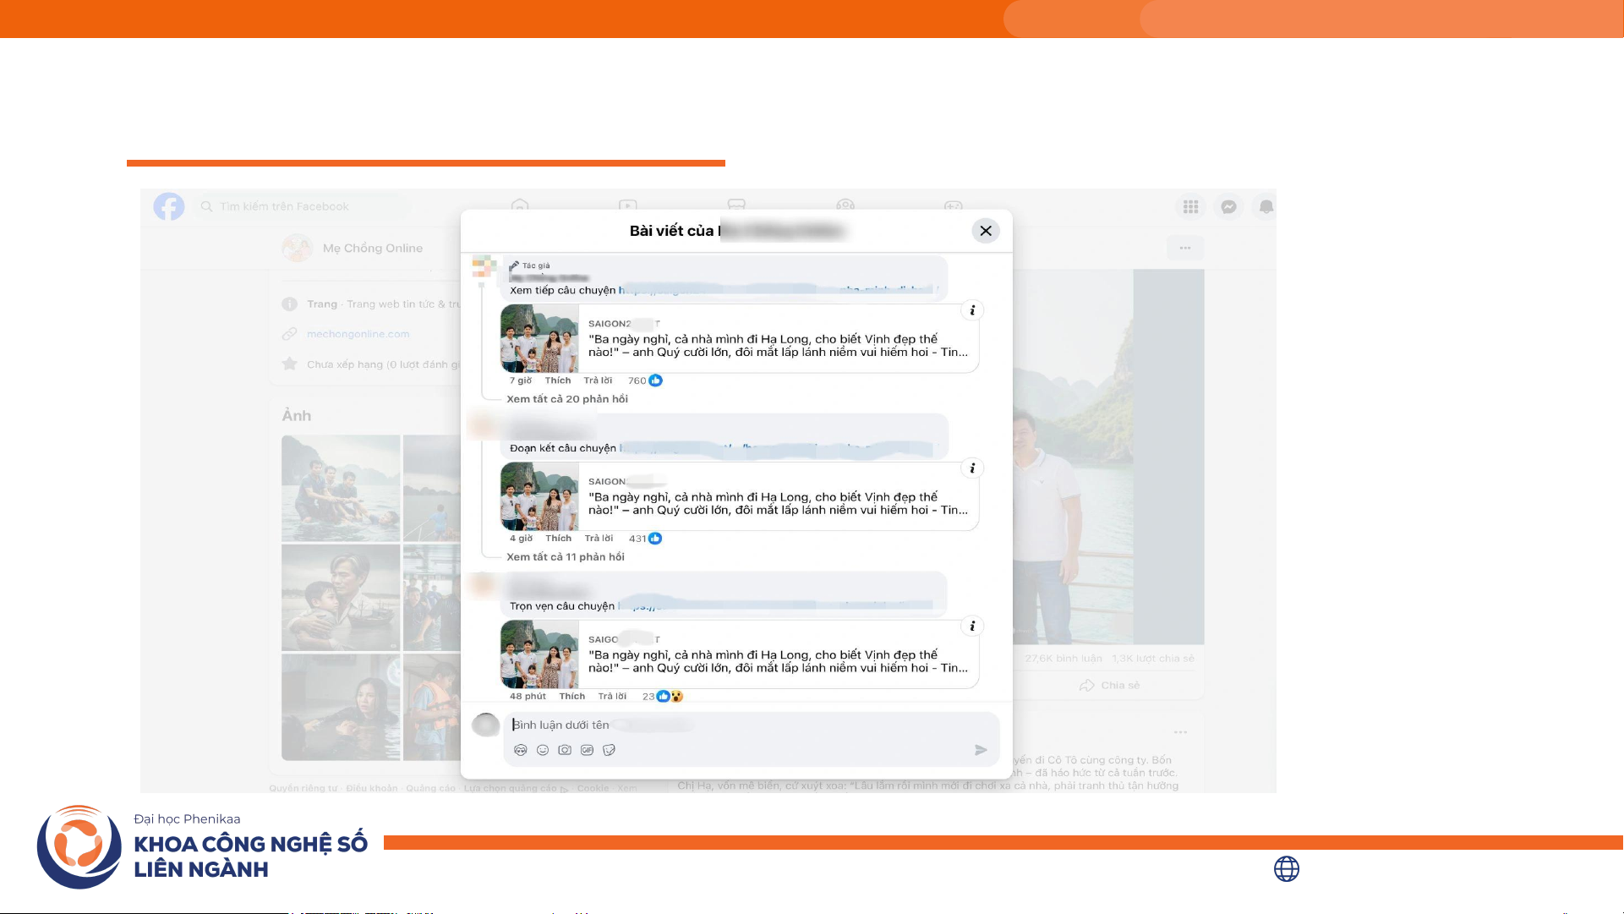Click the info icon on second link preview
1624x914 pixels.
tap(972, 468)
